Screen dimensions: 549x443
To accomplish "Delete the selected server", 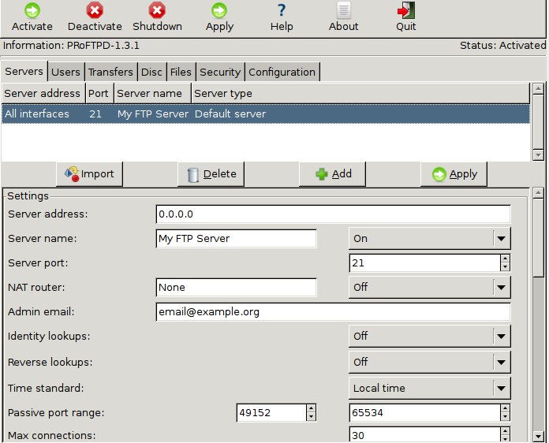I will 211,173.
